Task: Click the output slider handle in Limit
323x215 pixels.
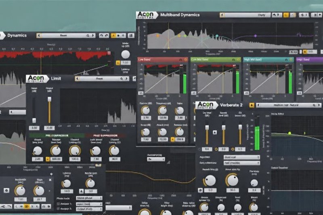Action: point(49,99)
